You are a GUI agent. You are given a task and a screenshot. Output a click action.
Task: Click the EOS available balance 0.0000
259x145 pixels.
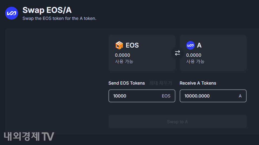pos(122,55)
